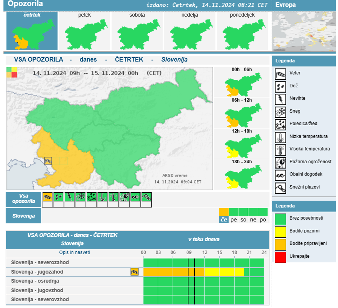Show the 12h - 18h period map

pos(242,146)
